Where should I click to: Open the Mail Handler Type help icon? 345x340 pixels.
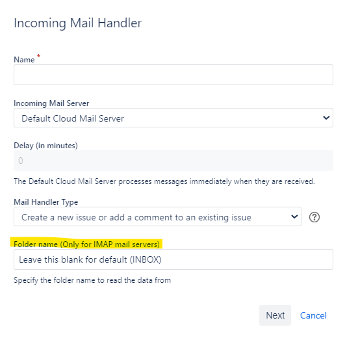pos(314,217)
